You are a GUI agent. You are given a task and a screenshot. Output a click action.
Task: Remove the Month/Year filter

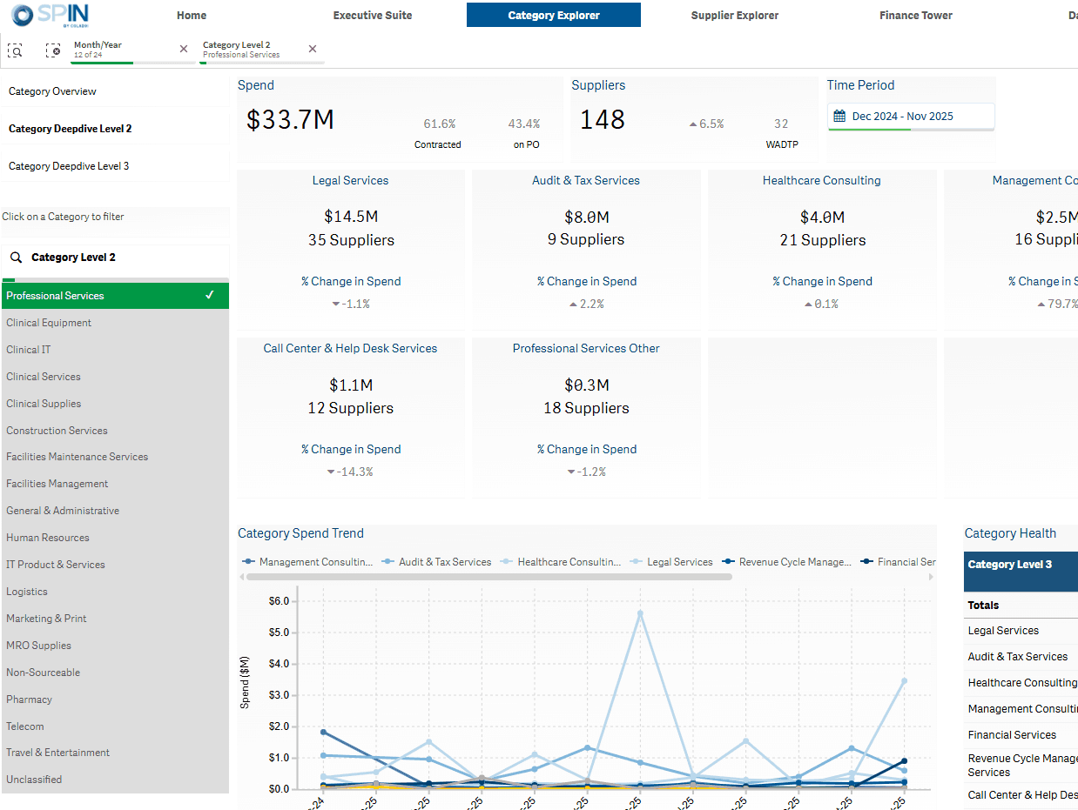[183, 49]
